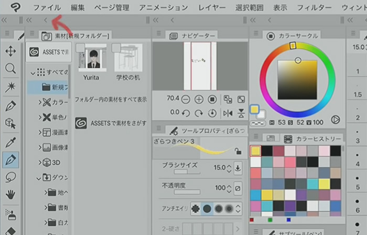Open the フィルター menu

[x=314, y=7]
